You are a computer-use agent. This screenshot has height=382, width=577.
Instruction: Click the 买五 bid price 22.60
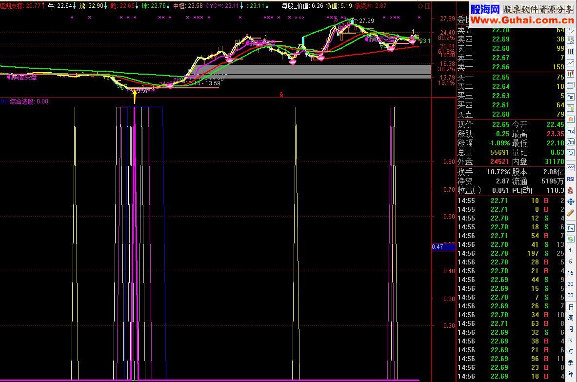(501, 115)
